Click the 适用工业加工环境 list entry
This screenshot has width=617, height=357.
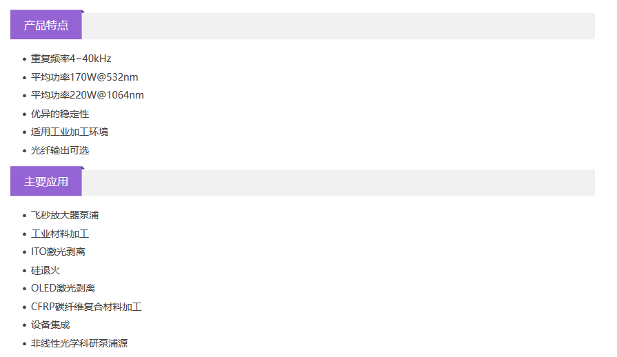[x=70, y=132]
